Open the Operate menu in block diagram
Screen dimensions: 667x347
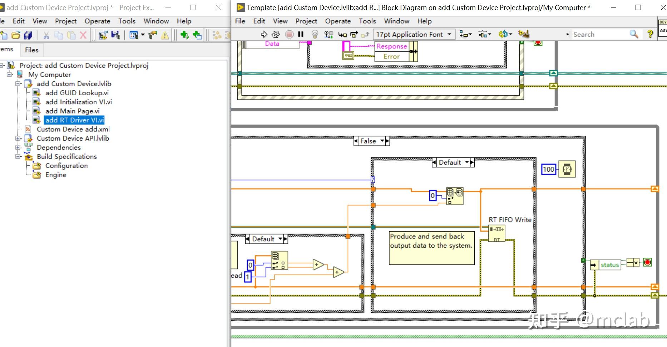coord(337,21)
